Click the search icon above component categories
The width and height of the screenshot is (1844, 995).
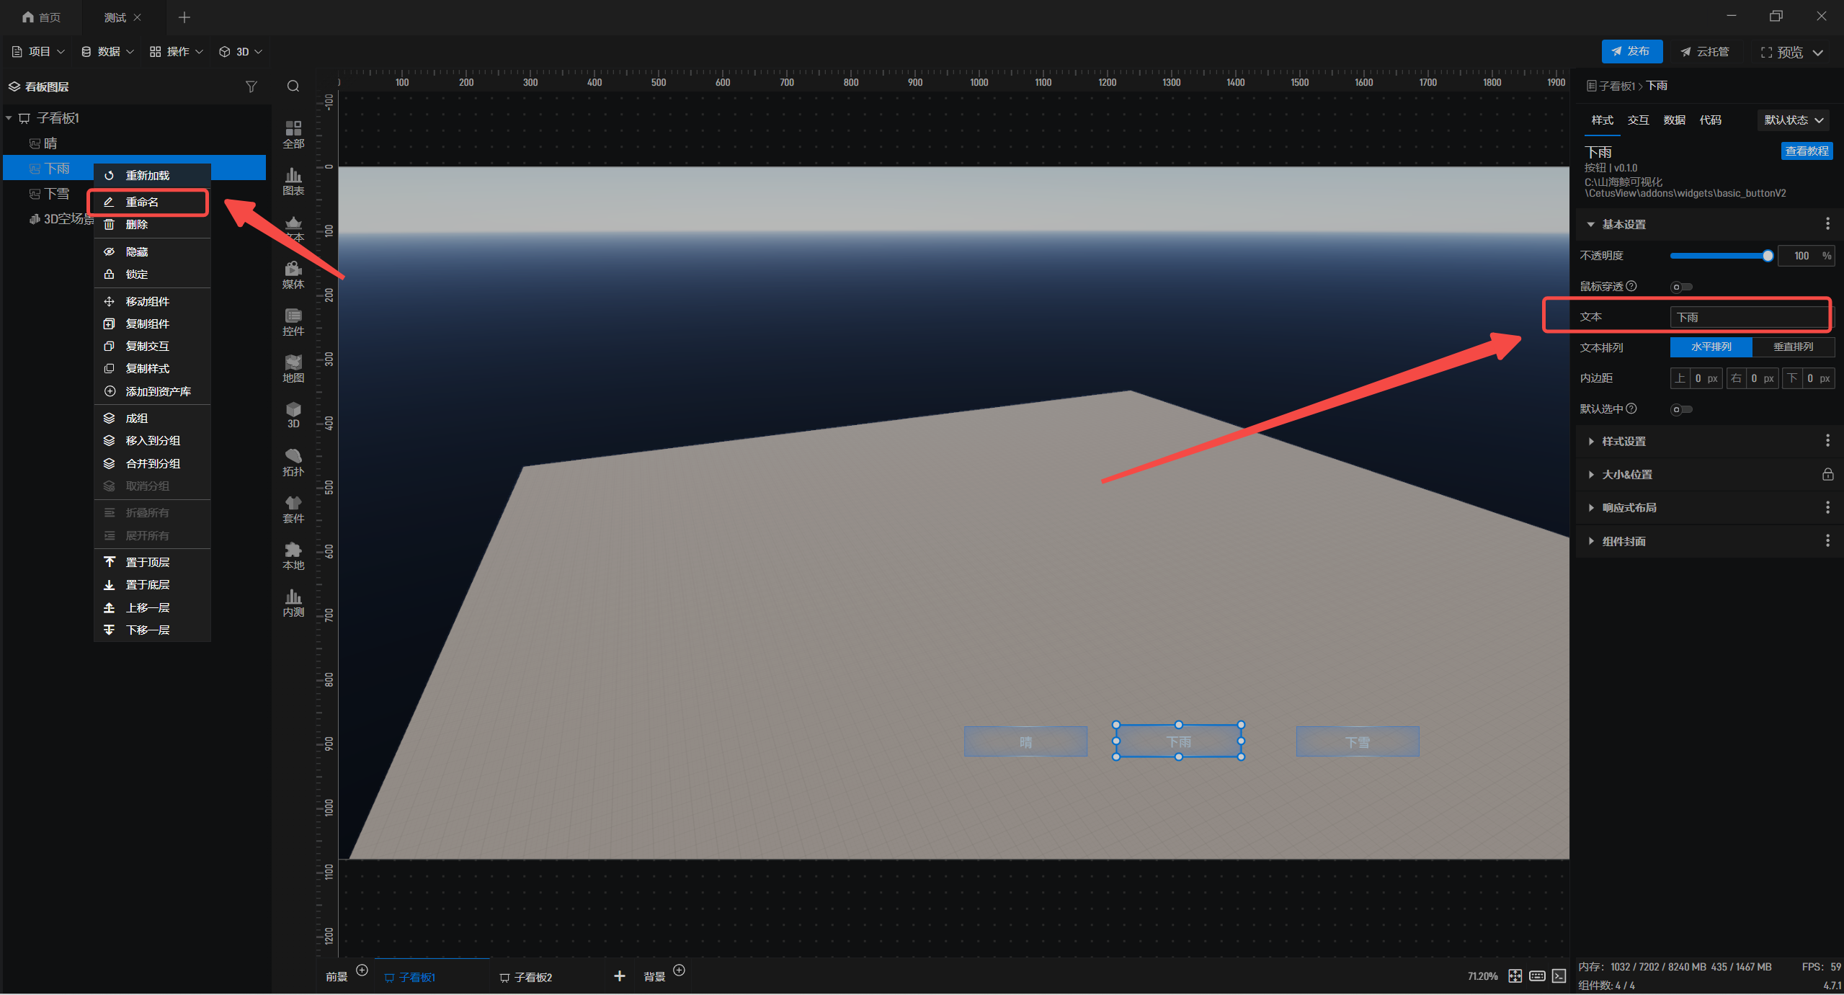(293, 86)
